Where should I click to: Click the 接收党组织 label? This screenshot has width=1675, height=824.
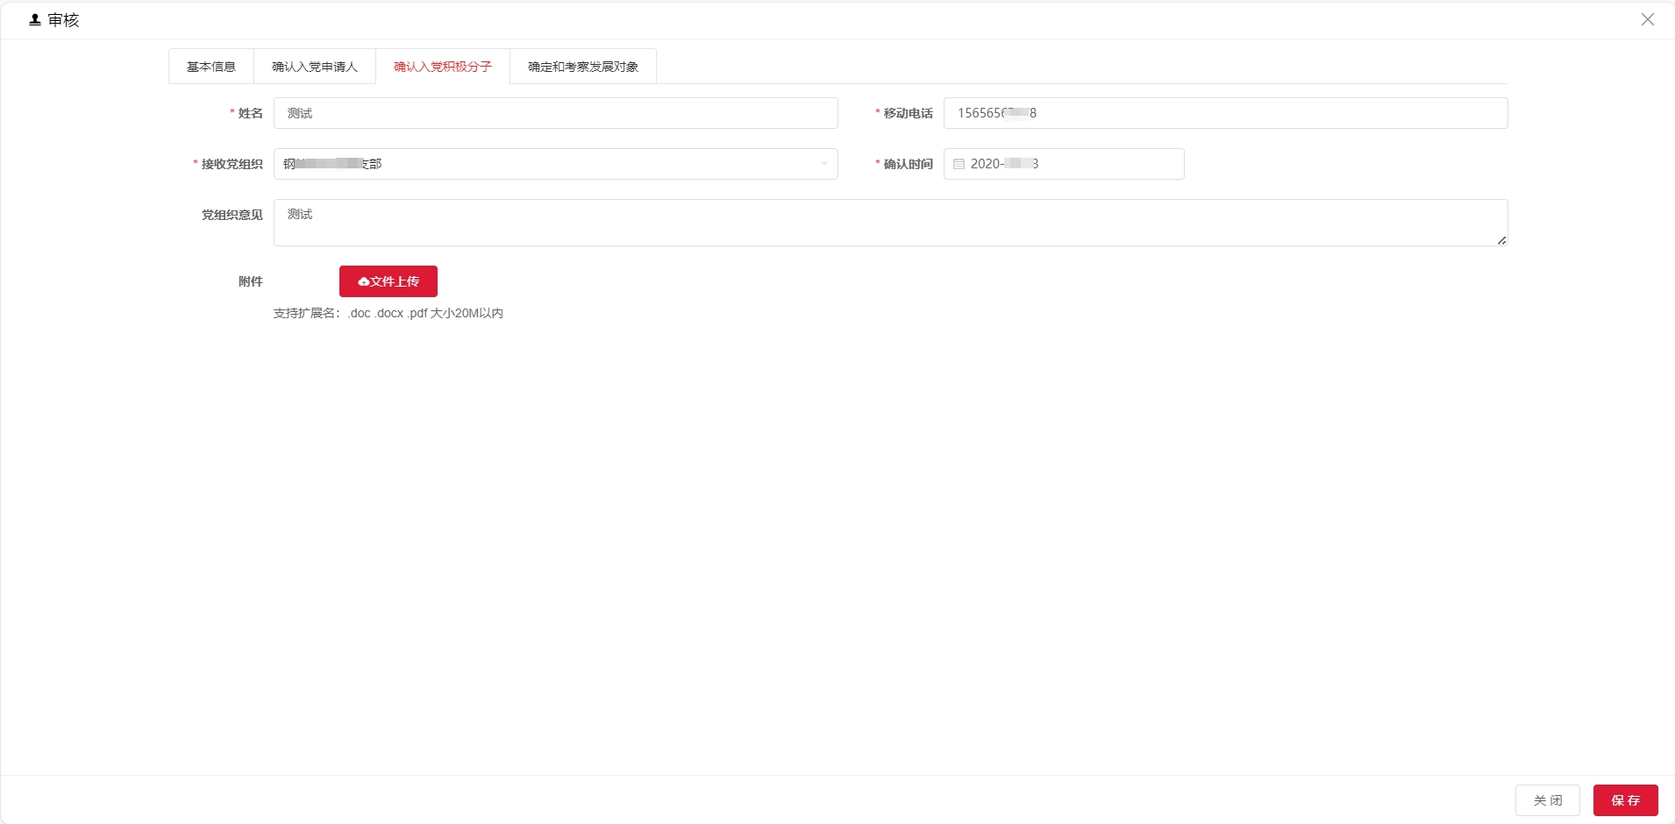(x=232, y=164)
